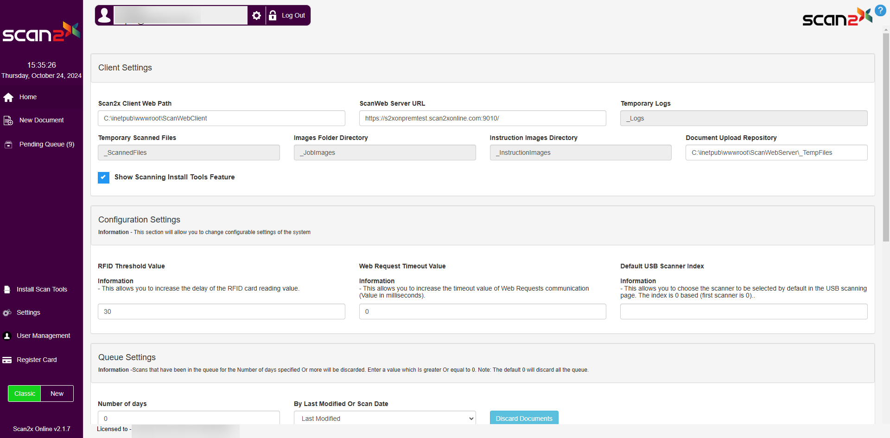The height and width of the screenshot is (438, 890).
Task: Open the Pending Queue icon
Action: 8,145
